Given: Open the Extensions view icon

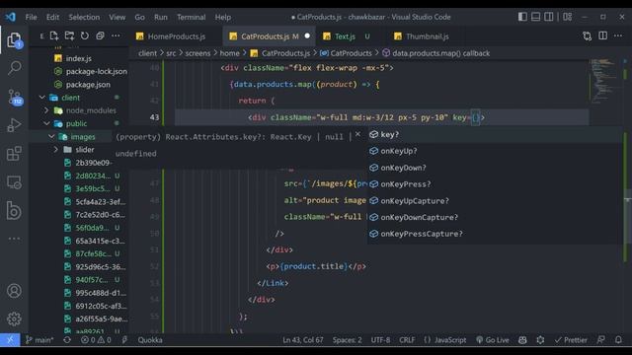Looking at the screenshot, I should (x=14, y=154).
